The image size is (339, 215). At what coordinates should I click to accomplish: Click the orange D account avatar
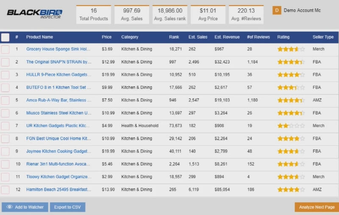[277, 10]
